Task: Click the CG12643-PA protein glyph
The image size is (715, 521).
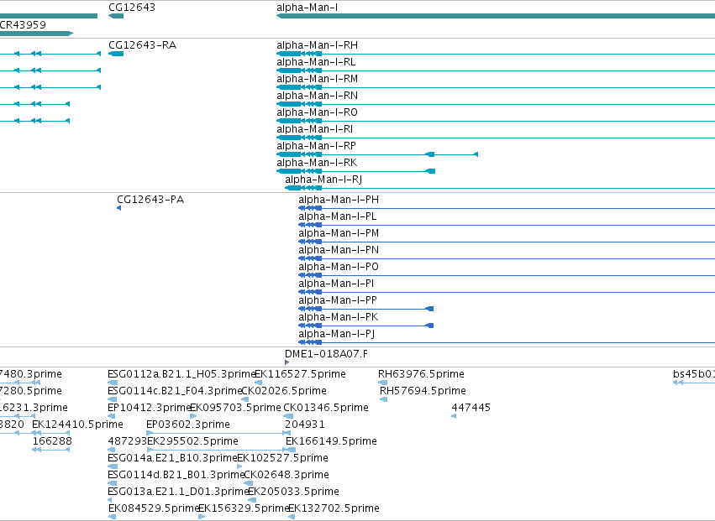Action: (x=119, y=208)
